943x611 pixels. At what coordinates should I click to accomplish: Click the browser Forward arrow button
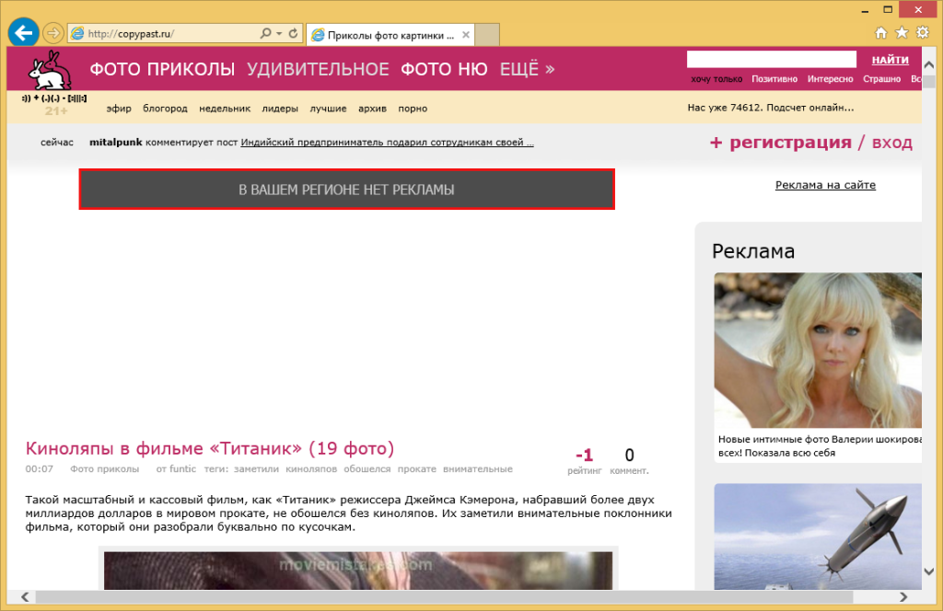(53, 34)
